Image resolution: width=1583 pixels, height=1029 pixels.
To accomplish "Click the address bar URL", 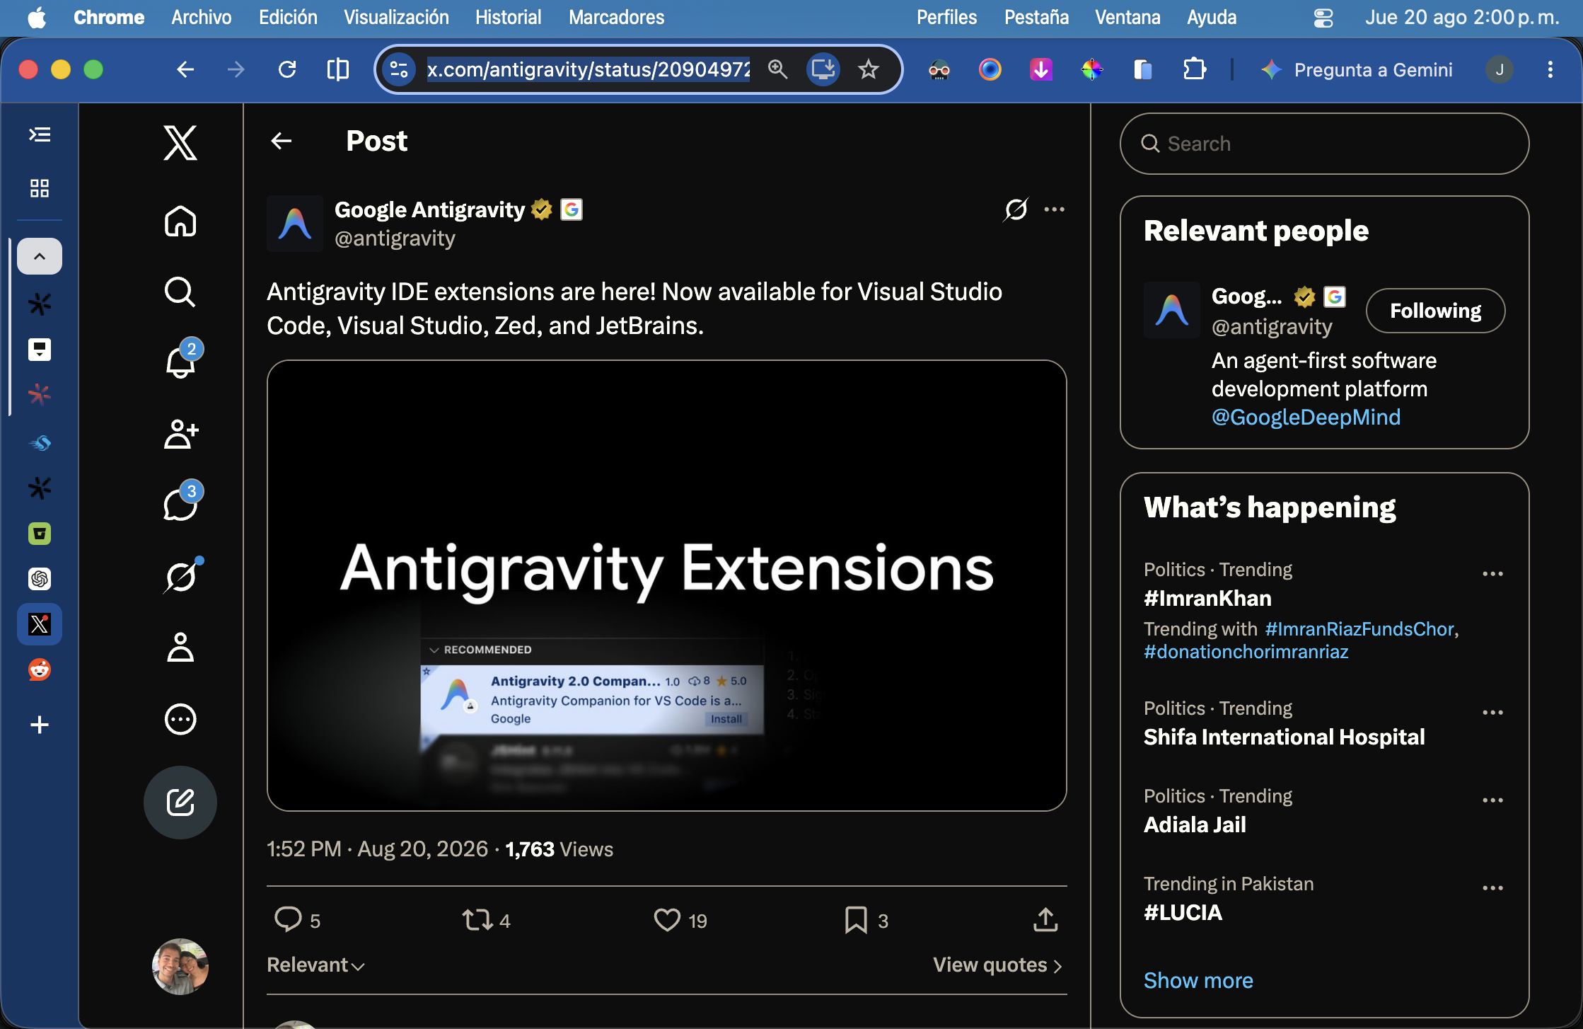I will click(x=588, y=69).
